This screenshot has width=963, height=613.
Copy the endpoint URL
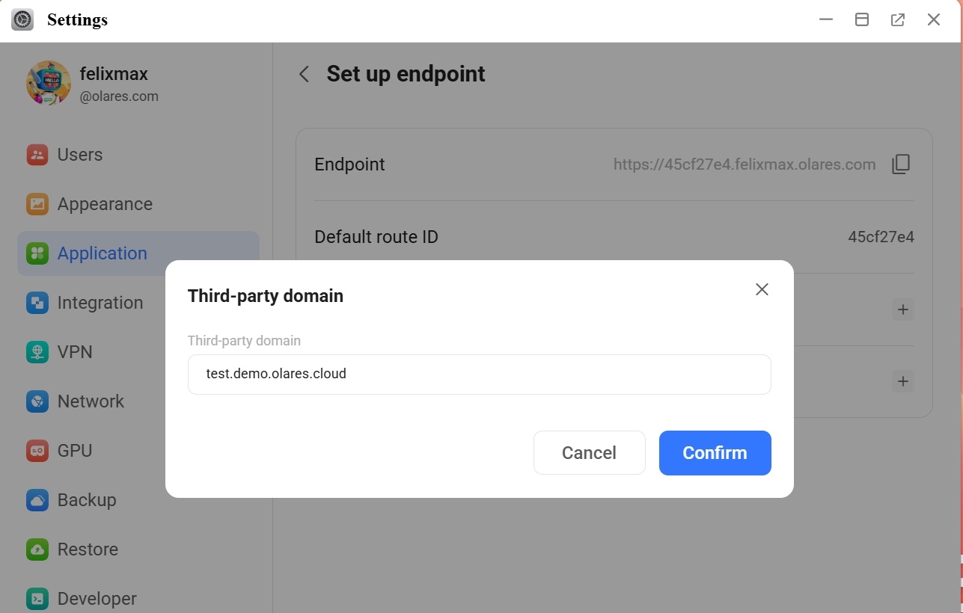pyautogui.click(x=901, y=164)
